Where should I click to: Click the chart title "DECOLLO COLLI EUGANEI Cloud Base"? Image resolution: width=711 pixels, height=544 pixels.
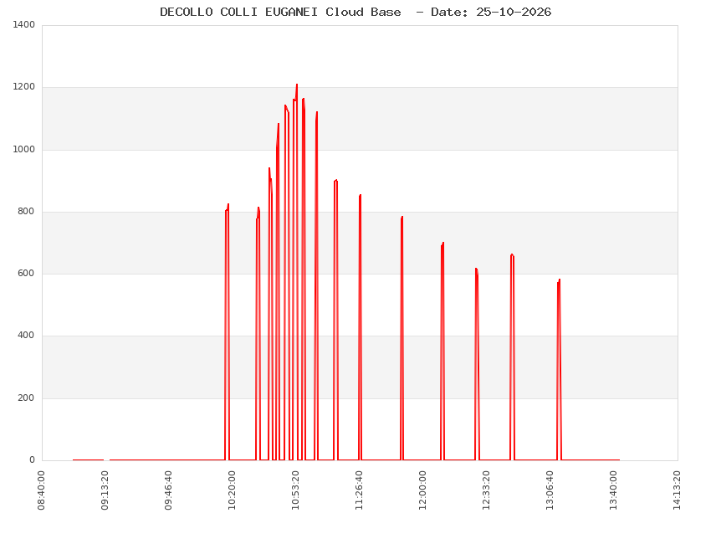pyautogui.click(x=280, y=13)
